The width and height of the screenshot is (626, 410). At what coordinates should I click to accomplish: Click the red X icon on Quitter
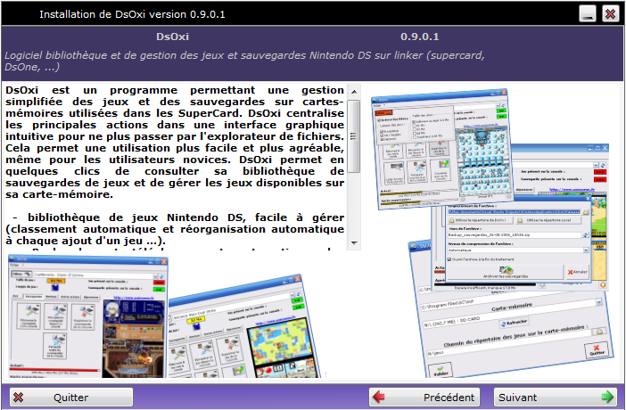(x=19, y=398)
